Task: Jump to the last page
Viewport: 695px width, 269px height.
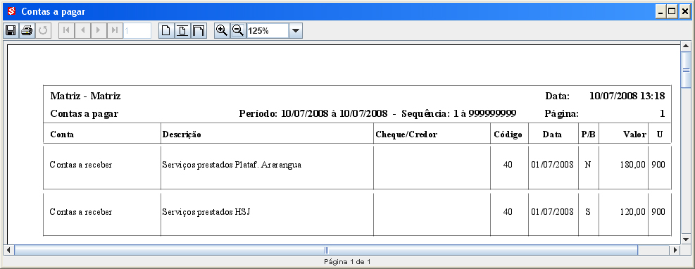Action: point(114,30)
